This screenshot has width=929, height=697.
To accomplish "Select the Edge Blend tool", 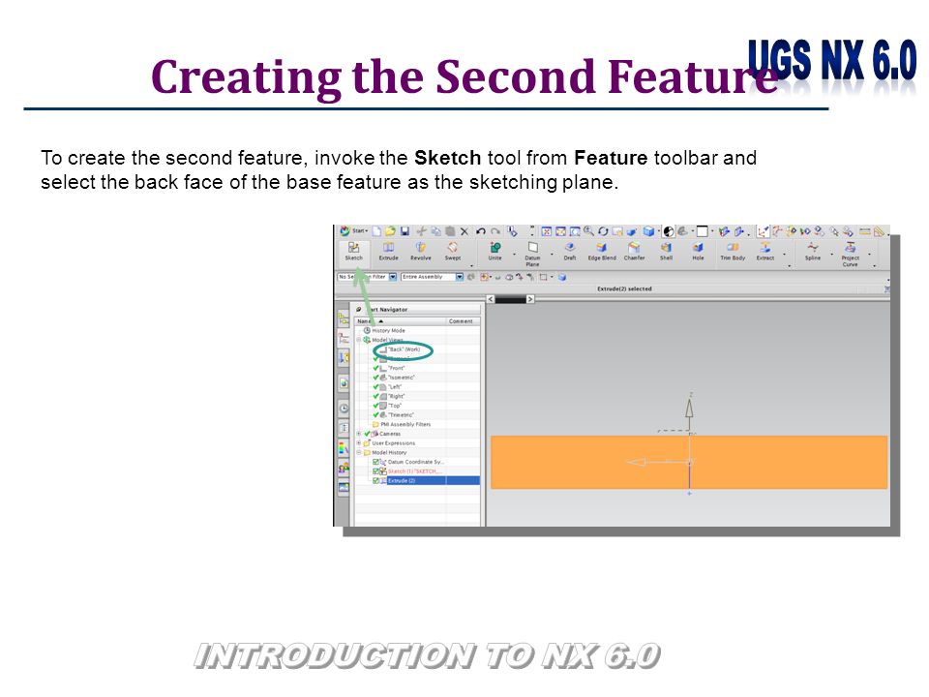I will click(602, 252).
